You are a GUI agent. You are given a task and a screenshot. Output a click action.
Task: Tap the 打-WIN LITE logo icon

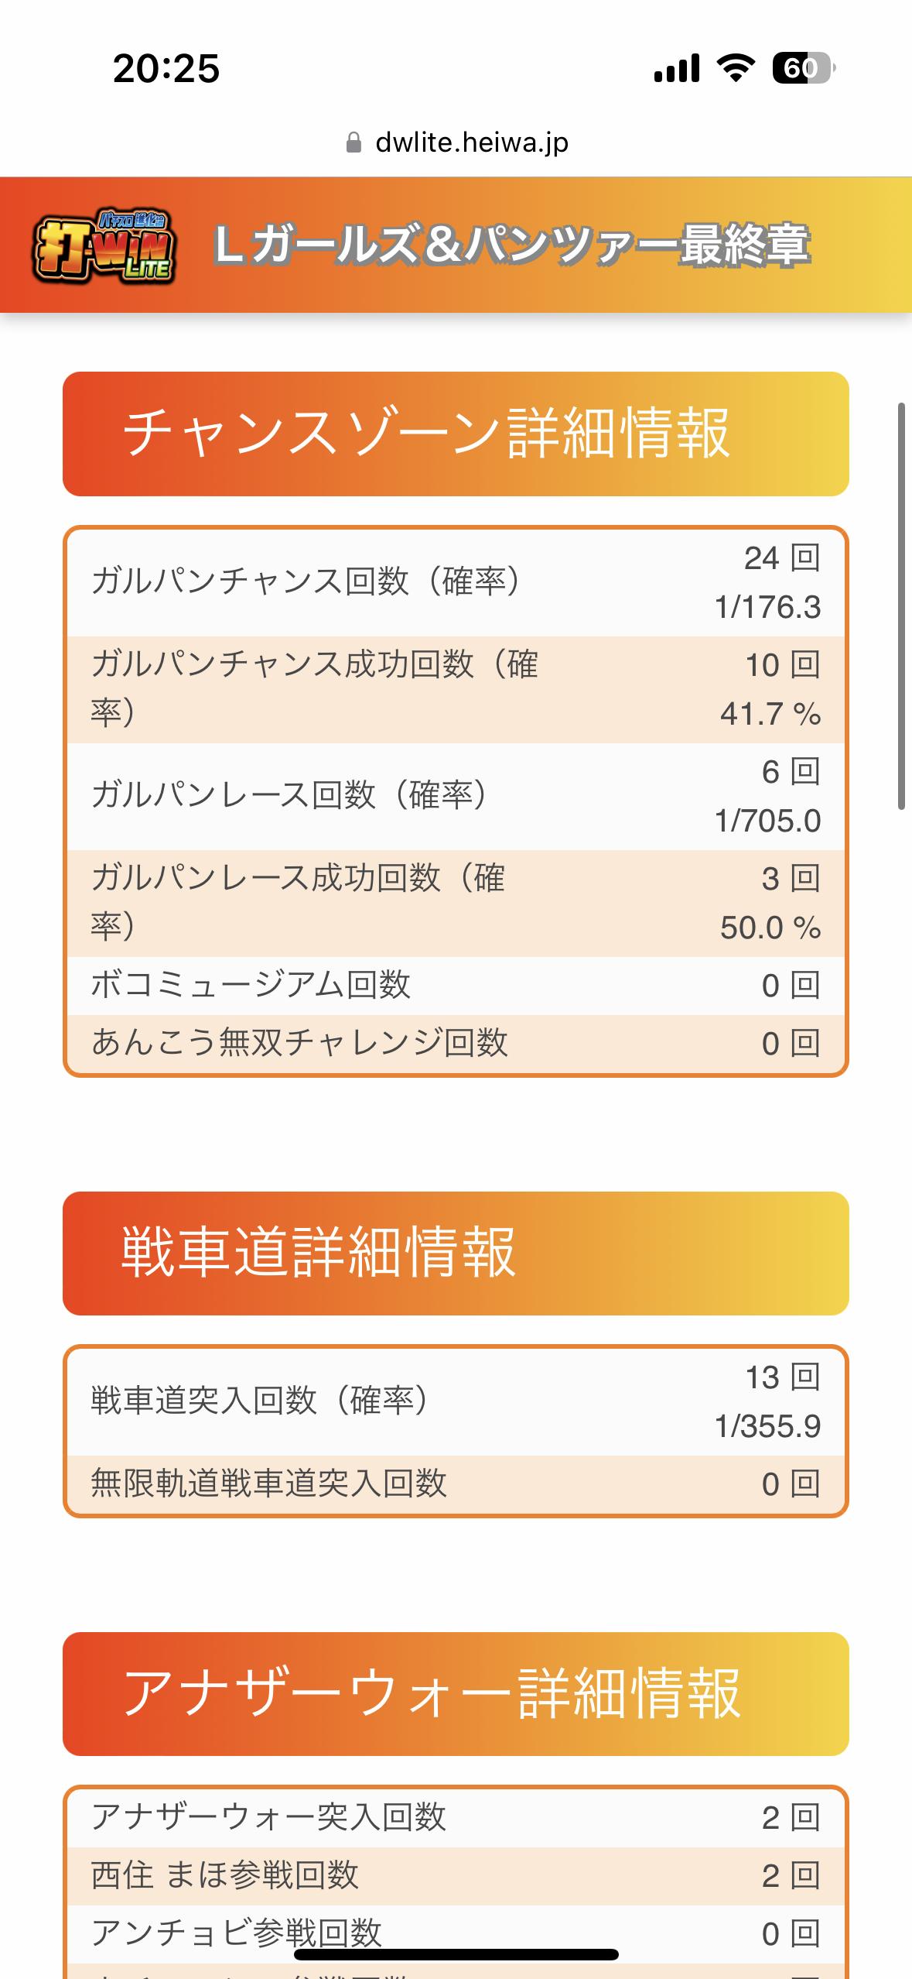tap(104, 245)
